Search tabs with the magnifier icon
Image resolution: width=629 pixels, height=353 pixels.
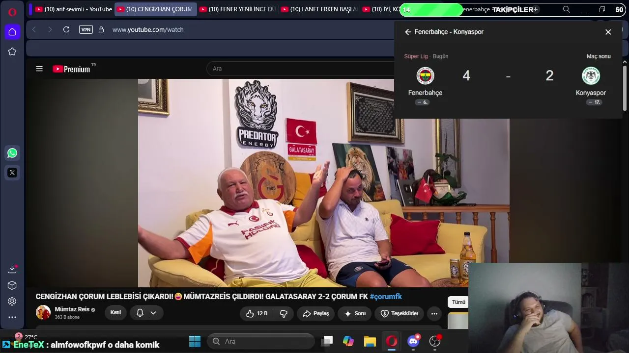[567, 9]
